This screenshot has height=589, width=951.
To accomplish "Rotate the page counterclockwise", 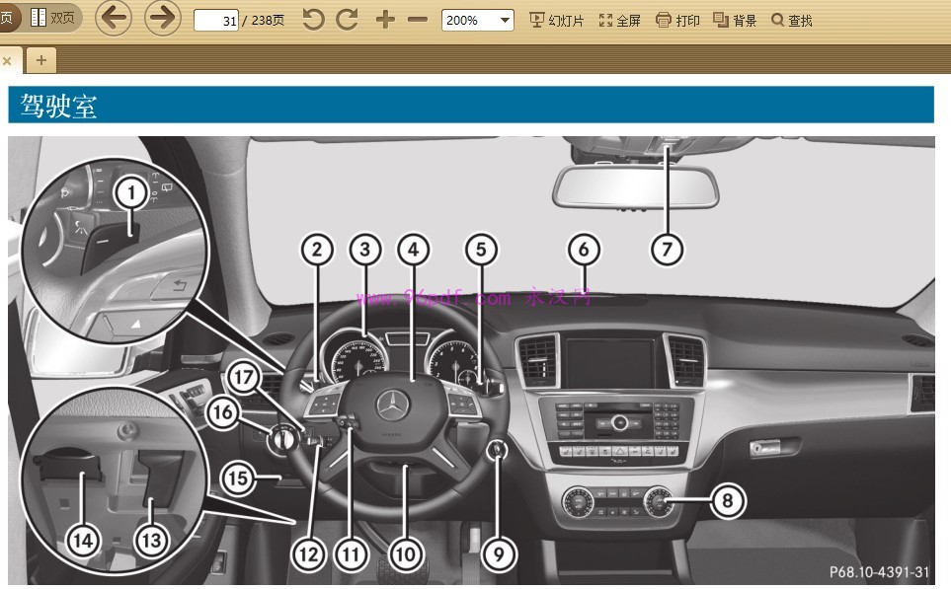I will [x=313, y=20].
